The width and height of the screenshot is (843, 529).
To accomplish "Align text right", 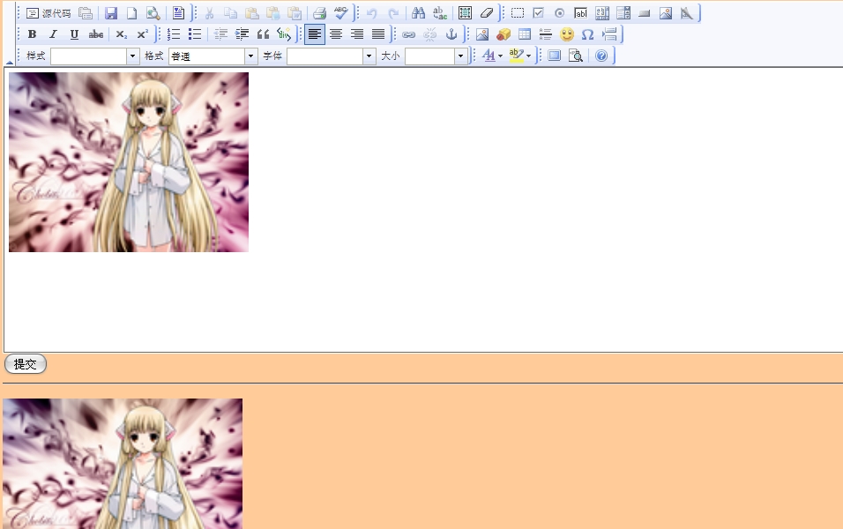I will click(357, 34).
